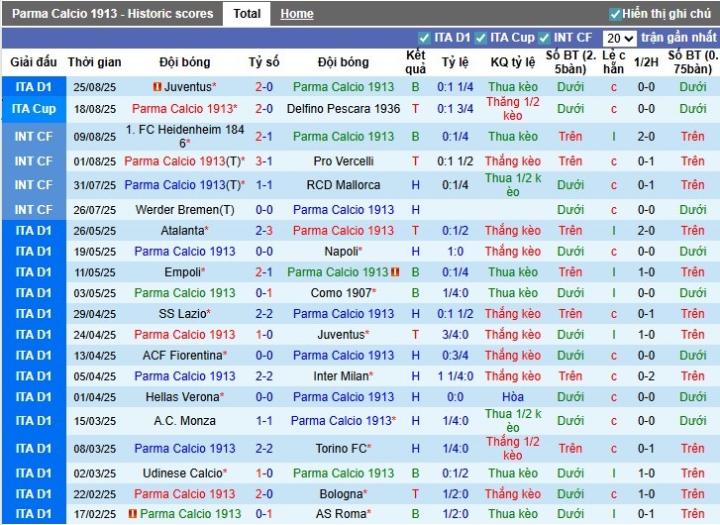Image resolution: width=720 pixels, height=525 pixels.
Task: Click the 3/4:0 odds in 24/04/25 row
Action: pos(455,335)
